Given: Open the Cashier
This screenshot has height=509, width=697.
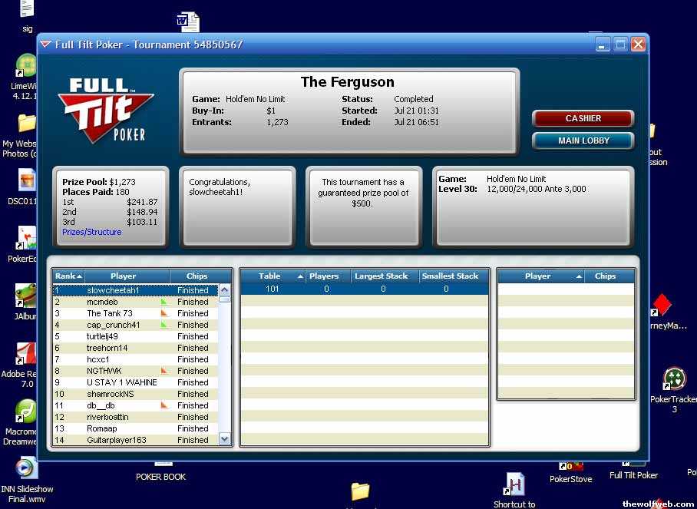Looking at the screenshot, I should [583, 118].
